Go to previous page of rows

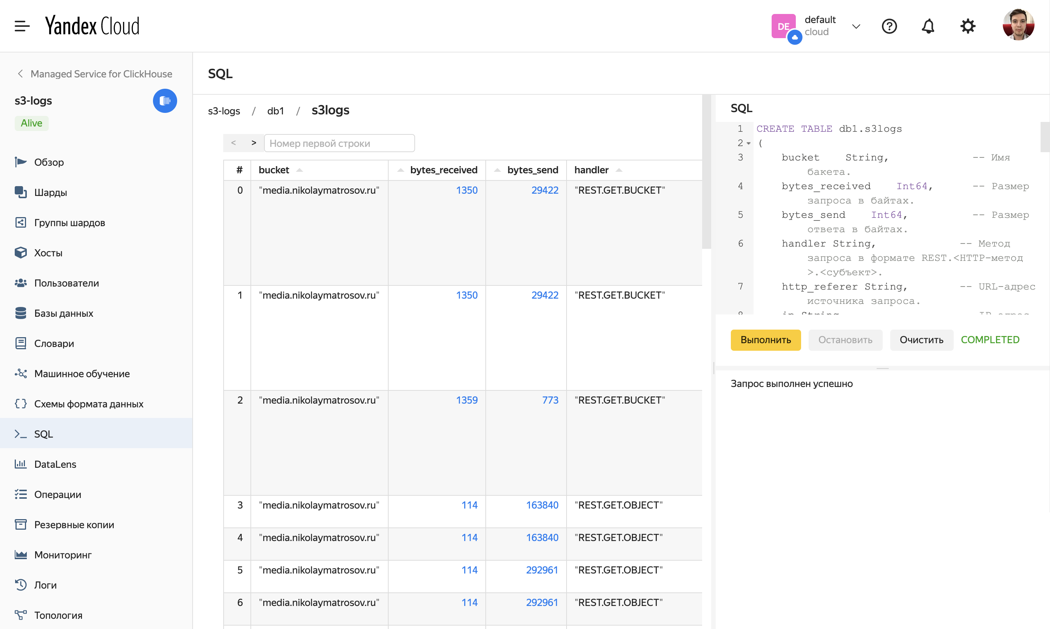tap(233, 143)
